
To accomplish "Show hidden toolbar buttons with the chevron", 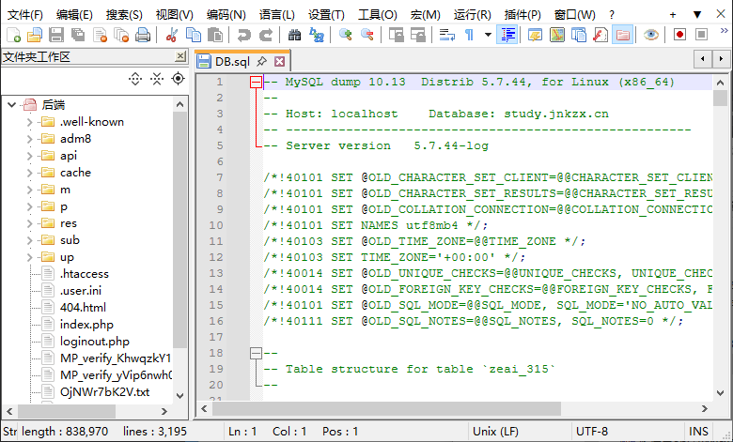I will click(x=725, y=31).
